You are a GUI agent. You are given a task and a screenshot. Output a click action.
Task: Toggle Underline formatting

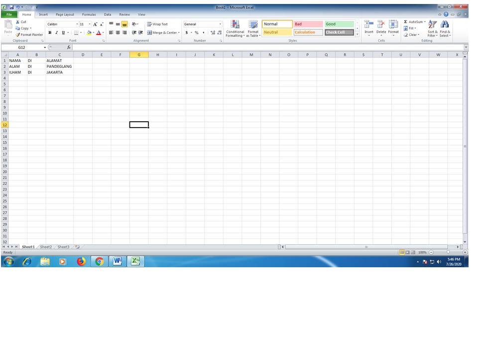(x=63, y=33)
